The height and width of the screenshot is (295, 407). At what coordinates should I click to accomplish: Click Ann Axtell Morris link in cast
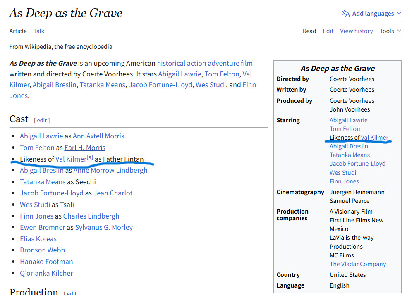coord(98,136)
